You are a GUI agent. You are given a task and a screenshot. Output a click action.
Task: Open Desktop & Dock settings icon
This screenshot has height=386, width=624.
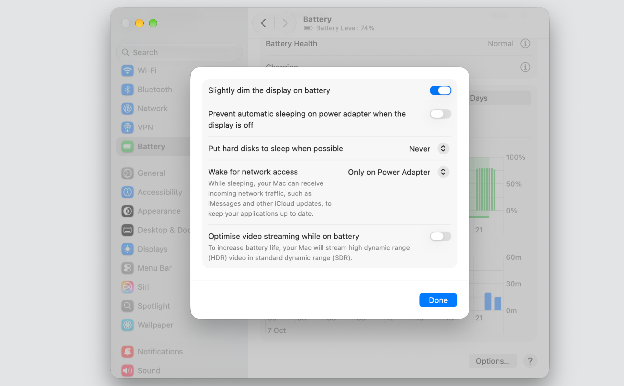coord(127,230)
